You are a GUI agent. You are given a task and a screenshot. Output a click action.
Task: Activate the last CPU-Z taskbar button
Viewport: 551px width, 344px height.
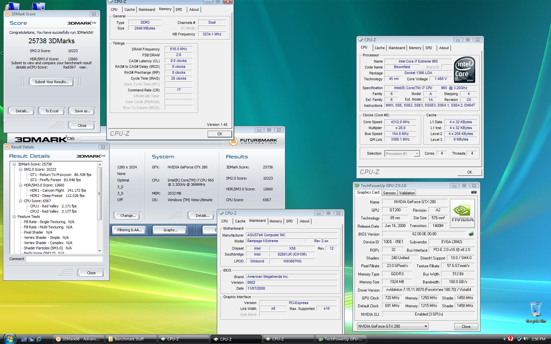[288, 339]
